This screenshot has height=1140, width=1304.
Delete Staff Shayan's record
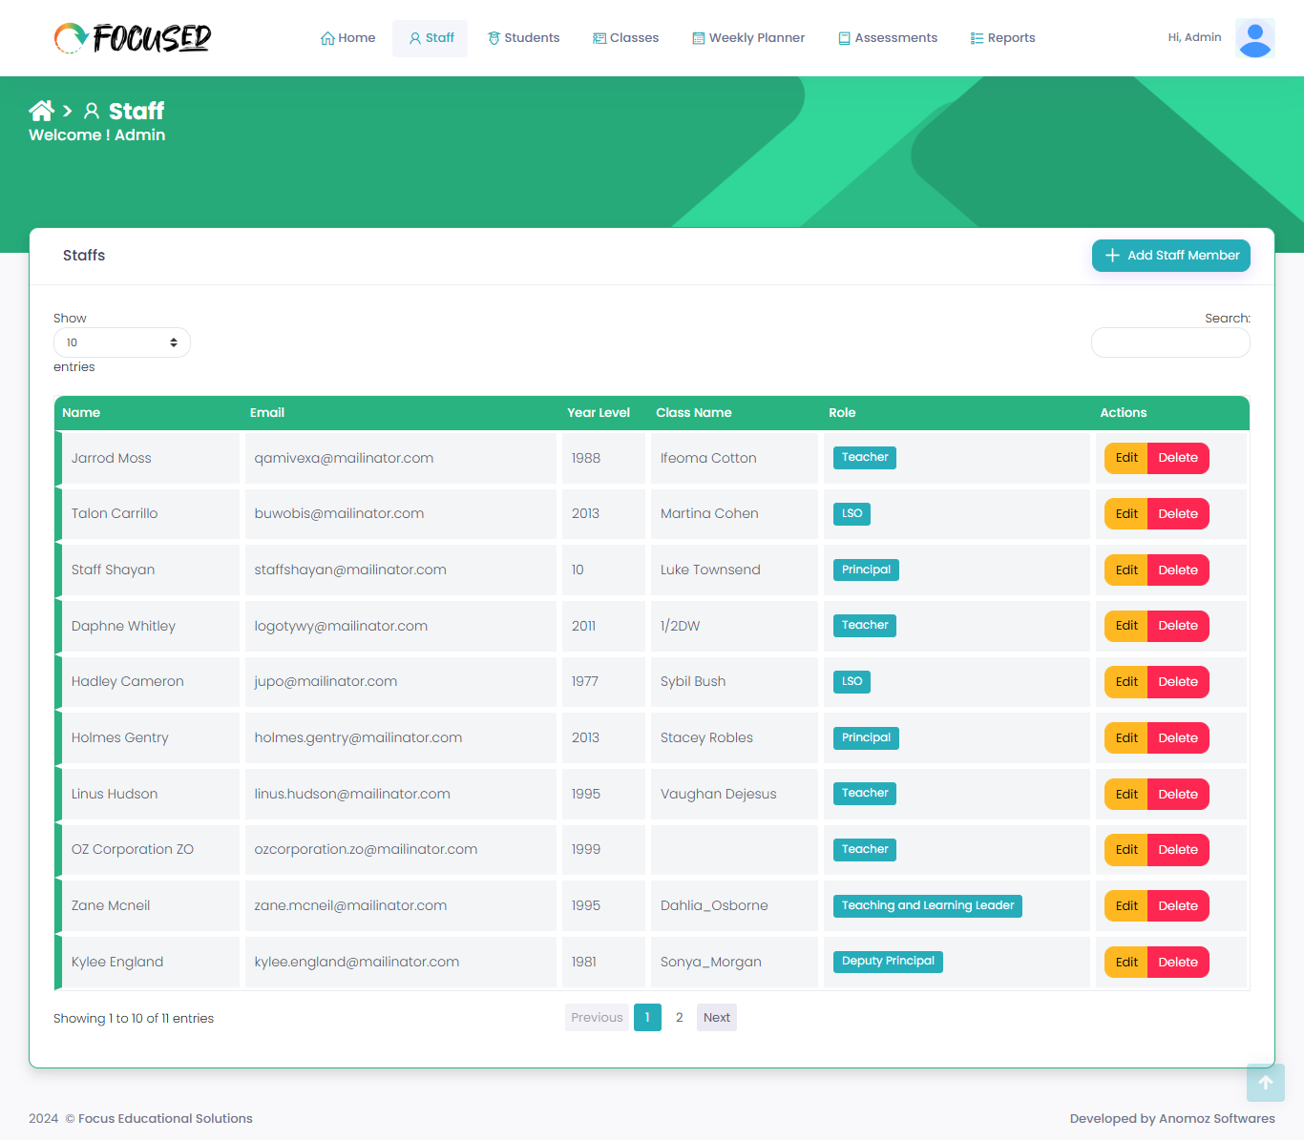(x=1177, y=570)
